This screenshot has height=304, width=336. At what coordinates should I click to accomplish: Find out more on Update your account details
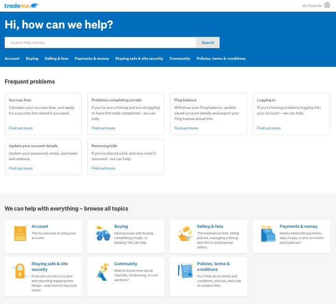[x=21, y=168]
